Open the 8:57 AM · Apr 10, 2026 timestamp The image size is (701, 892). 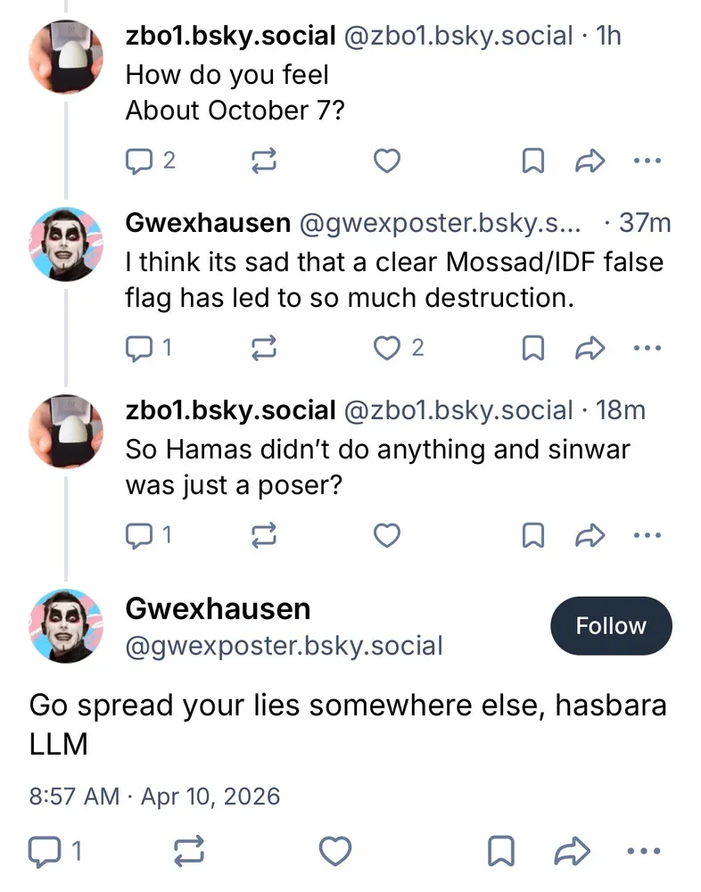pyautogui.click(x=154, y=796)
